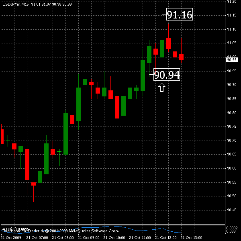The width and height of the screenshot is (241, 241).
Task: Click the OHLC values 91.01 91.07 90.98 90.99
Action: tap(51, 4)
